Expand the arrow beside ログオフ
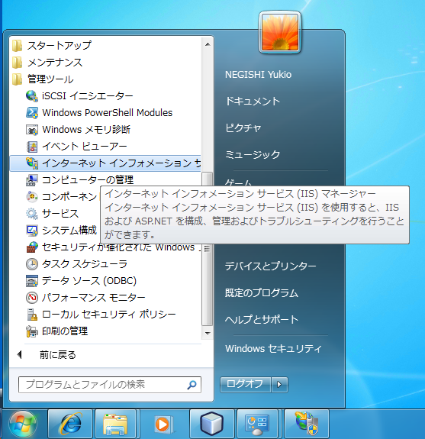The width and height of the screenshot is (425, 439). click(x=279, y=384)
